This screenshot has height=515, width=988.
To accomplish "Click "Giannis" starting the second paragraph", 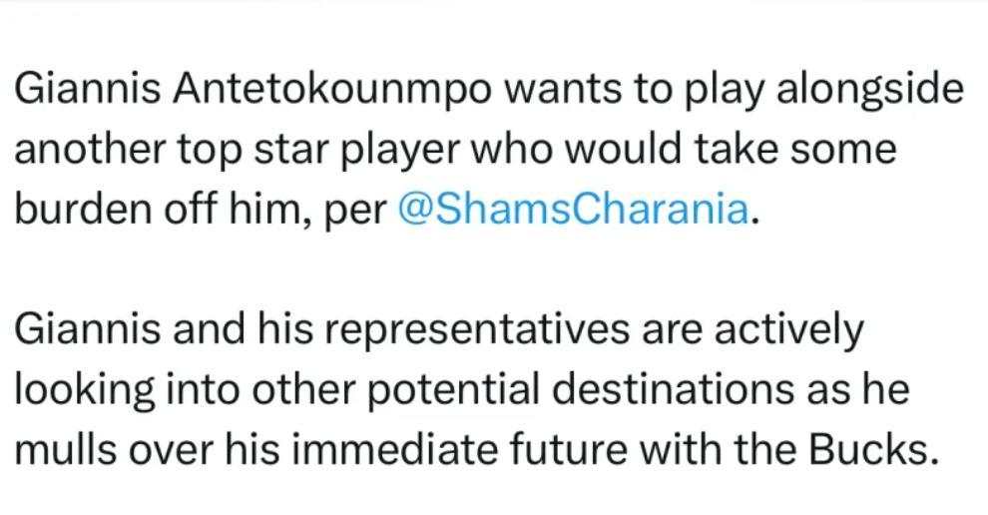I will (77, 329).
